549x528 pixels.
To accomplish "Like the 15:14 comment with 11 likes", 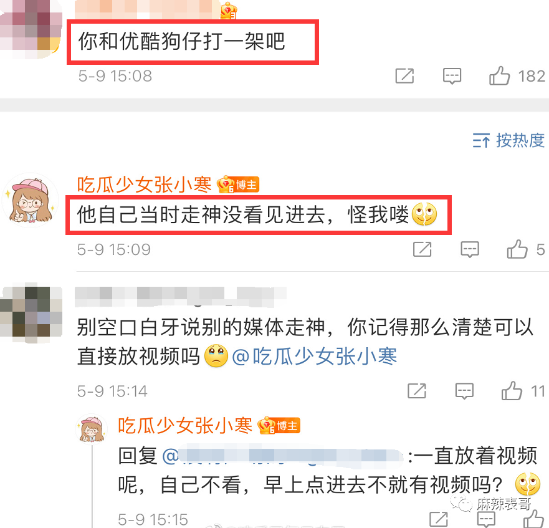I will pyautogui.click(x=512, y=391).
